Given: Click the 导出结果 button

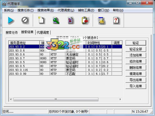Looking at the screenshot, I should (x=136, y=80).
